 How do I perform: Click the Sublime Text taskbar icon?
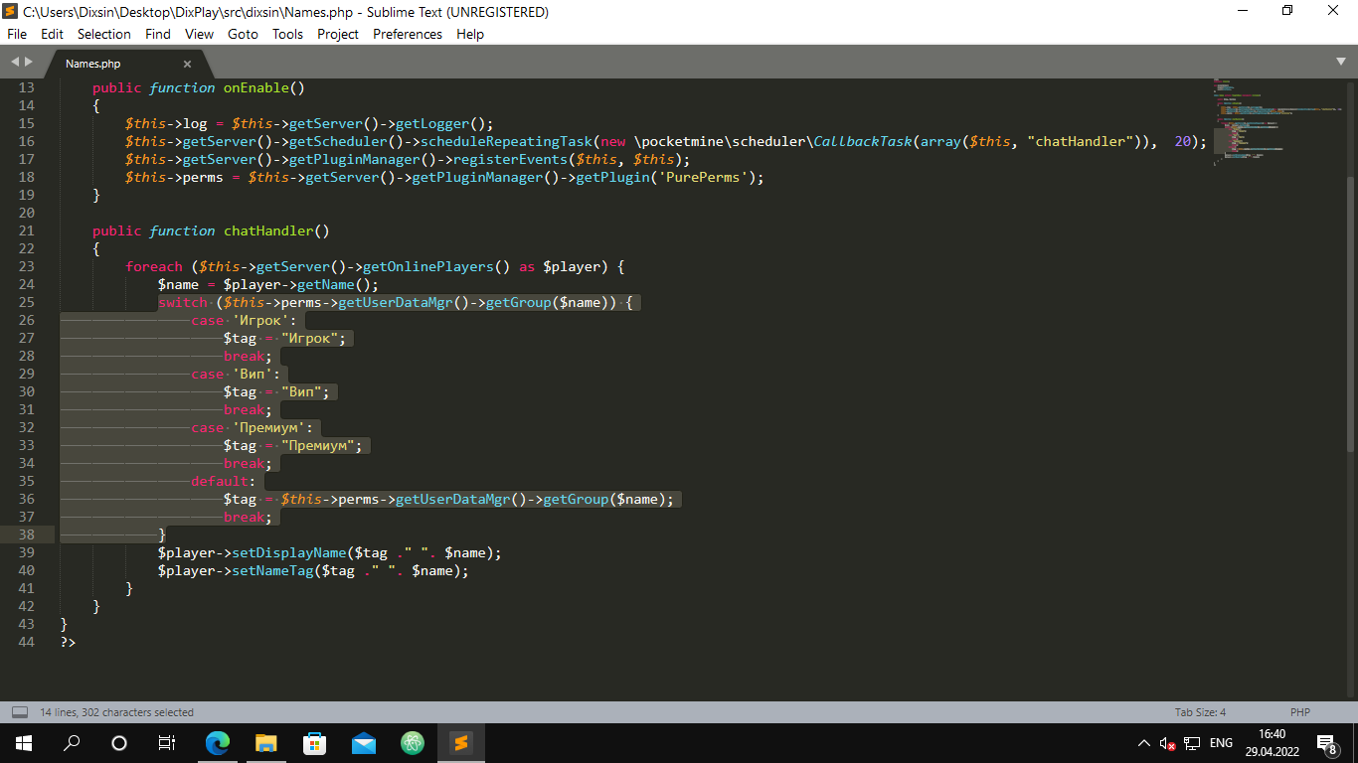click(461, 742)
